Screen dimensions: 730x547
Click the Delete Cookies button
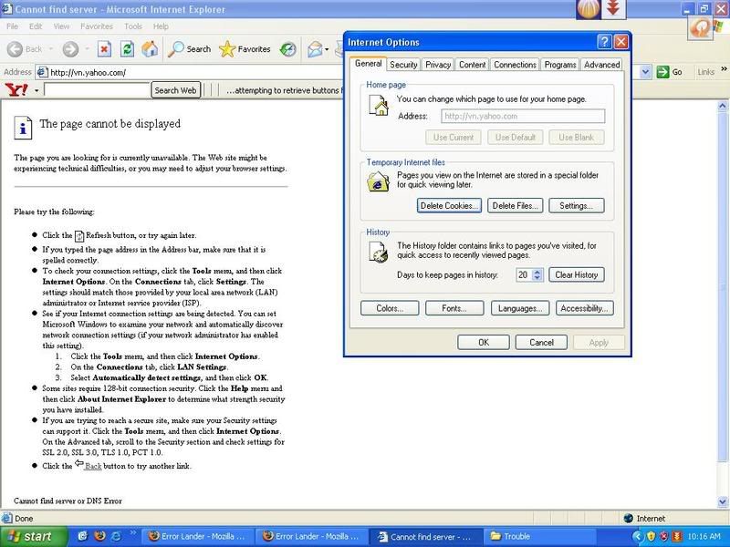click(x=449, y=206)
